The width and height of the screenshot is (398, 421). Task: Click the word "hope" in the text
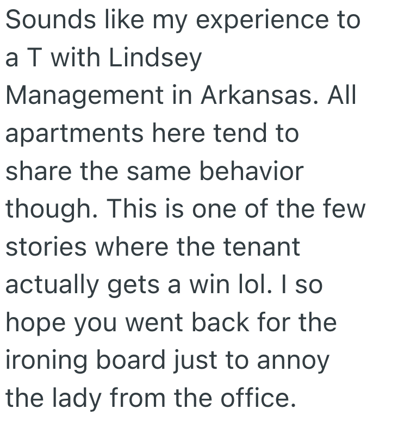tap(34, 323)
